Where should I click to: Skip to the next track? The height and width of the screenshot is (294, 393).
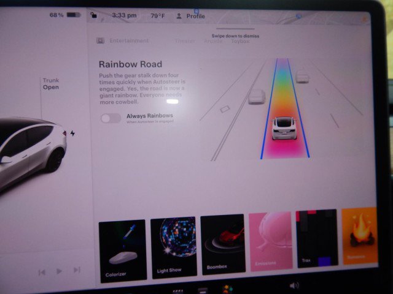click(77, 270)
